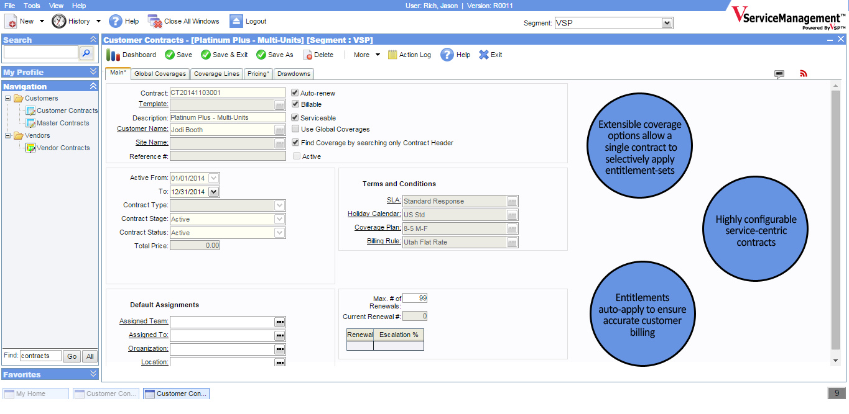
Task: Collapse the Vendors tree node
Action: [7, 135]
